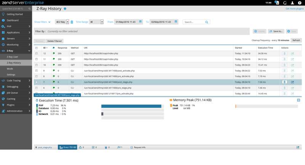Open Request Info in Z-Ray bar
Image resolution: width=305 pixels, height=165 pixels.
coord(138,147)
